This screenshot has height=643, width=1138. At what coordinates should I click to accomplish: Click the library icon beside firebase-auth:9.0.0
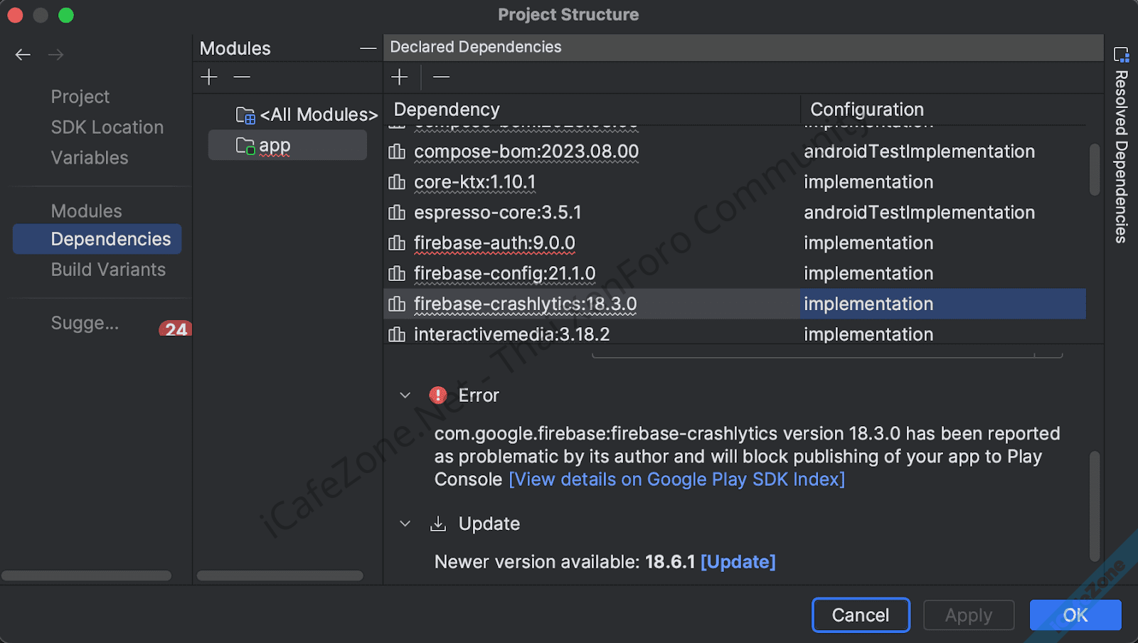(397, 243)
